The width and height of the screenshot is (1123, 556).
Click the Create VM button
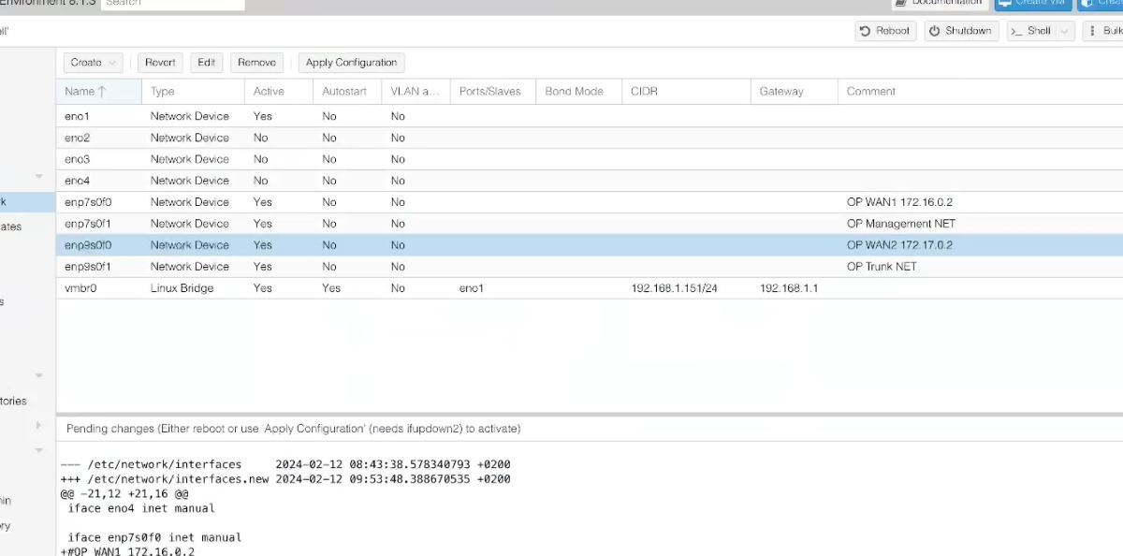tap(1032, 4)
